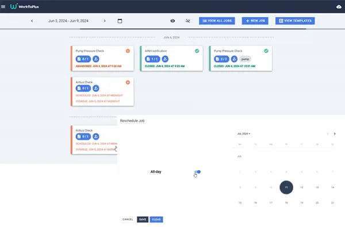Click assign-user icon on abandoned Pump Pressure Check
Viewport: 345px width, 227px height.
[x=95, y=59]
